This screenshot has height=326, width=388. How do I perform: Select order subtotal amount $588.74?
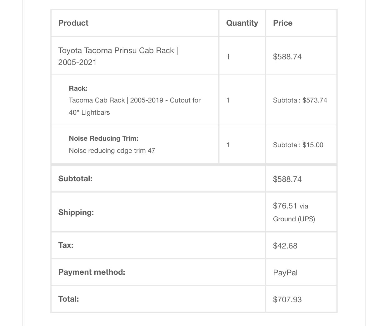(x=287, y=179)
